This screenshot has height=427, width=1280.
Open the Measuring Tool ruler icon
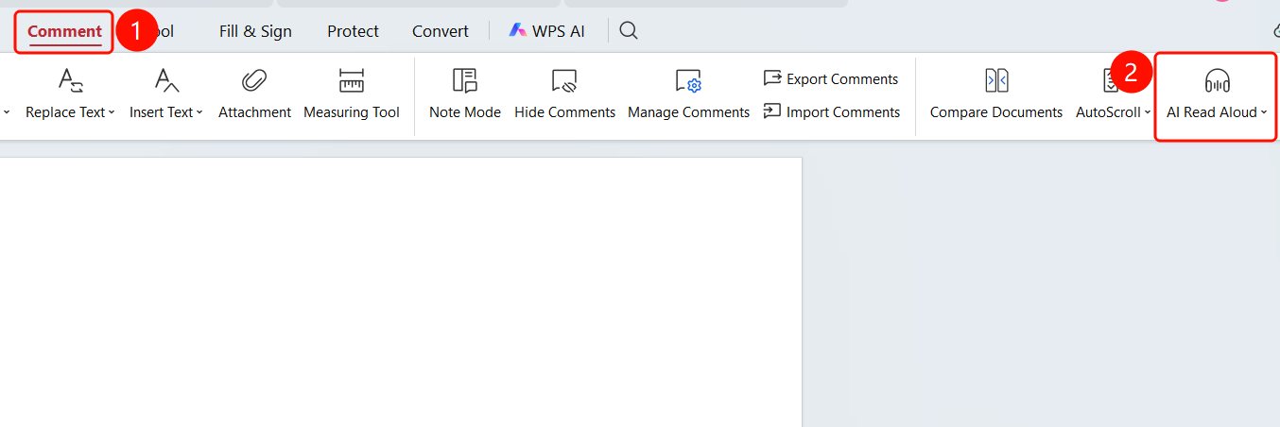click(x=352, y=80)
